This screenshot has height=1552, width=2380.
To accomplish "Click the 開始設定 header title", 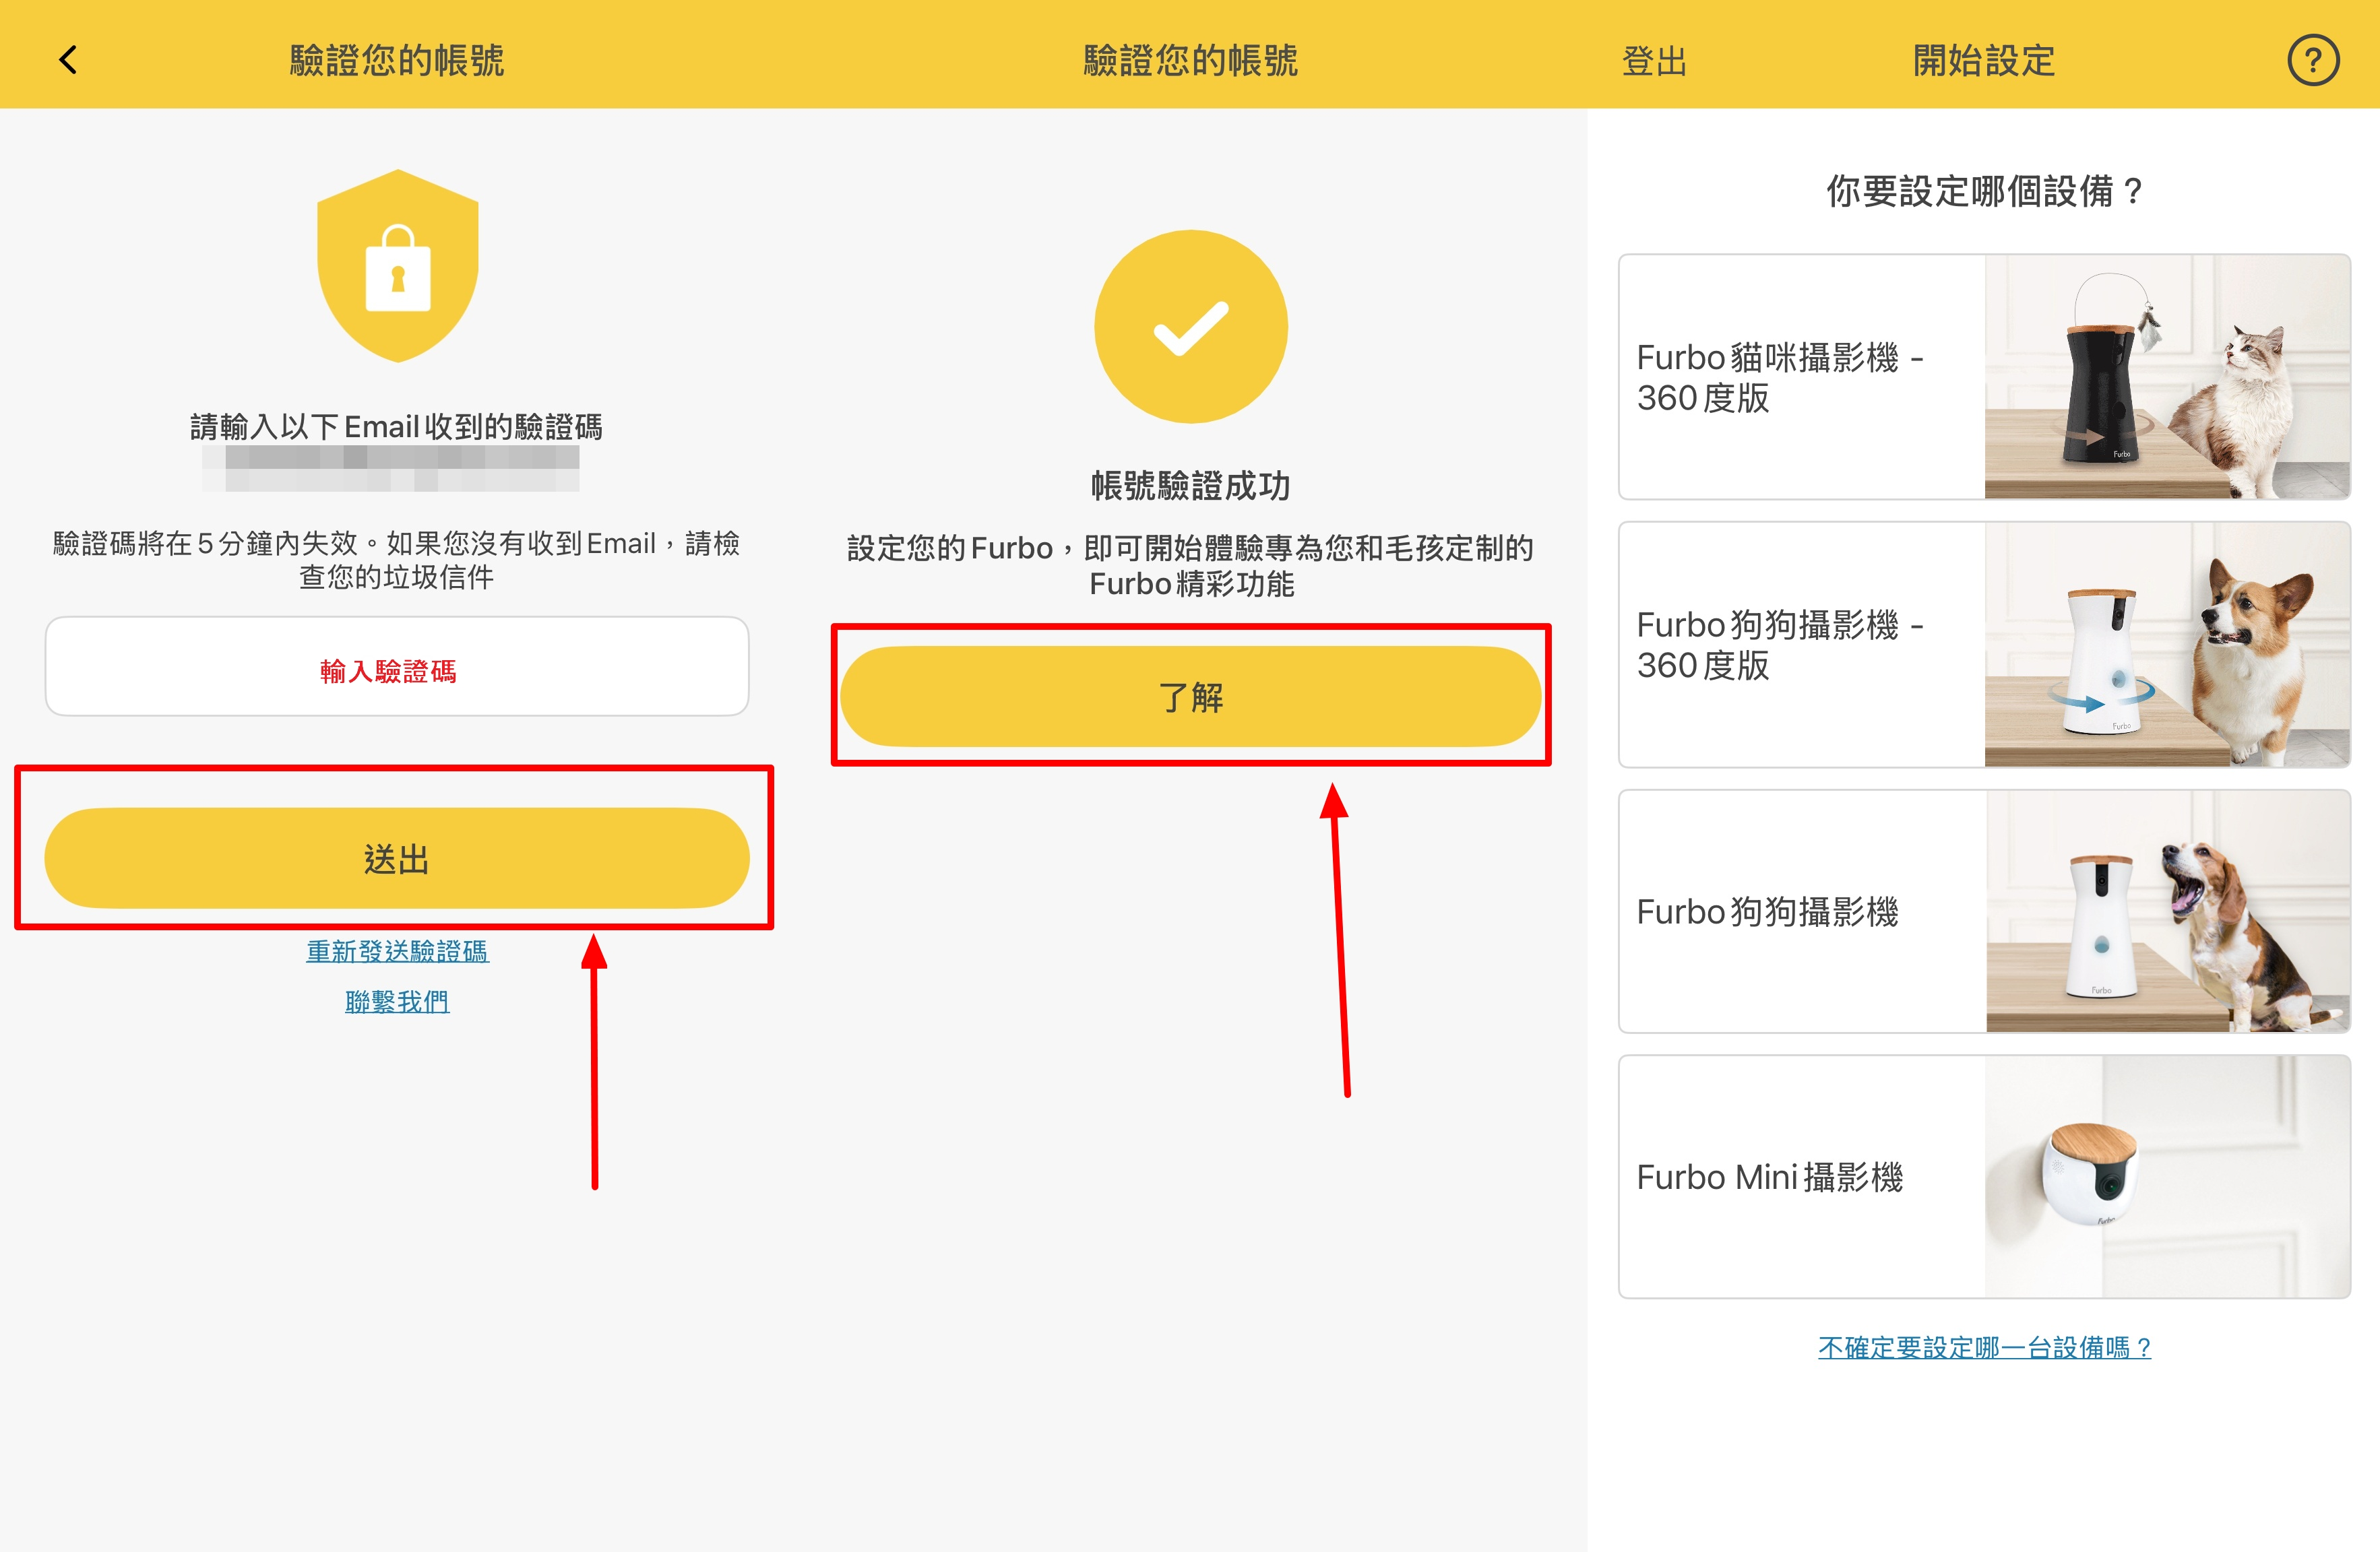I will pyautogui.click(x=1984, y=61).
